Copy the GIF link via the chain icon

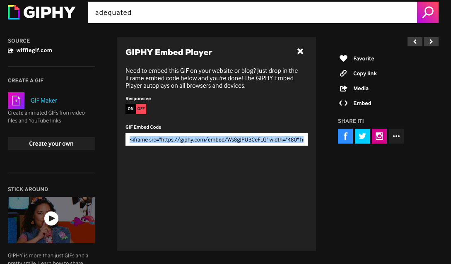tap(343, 73)
